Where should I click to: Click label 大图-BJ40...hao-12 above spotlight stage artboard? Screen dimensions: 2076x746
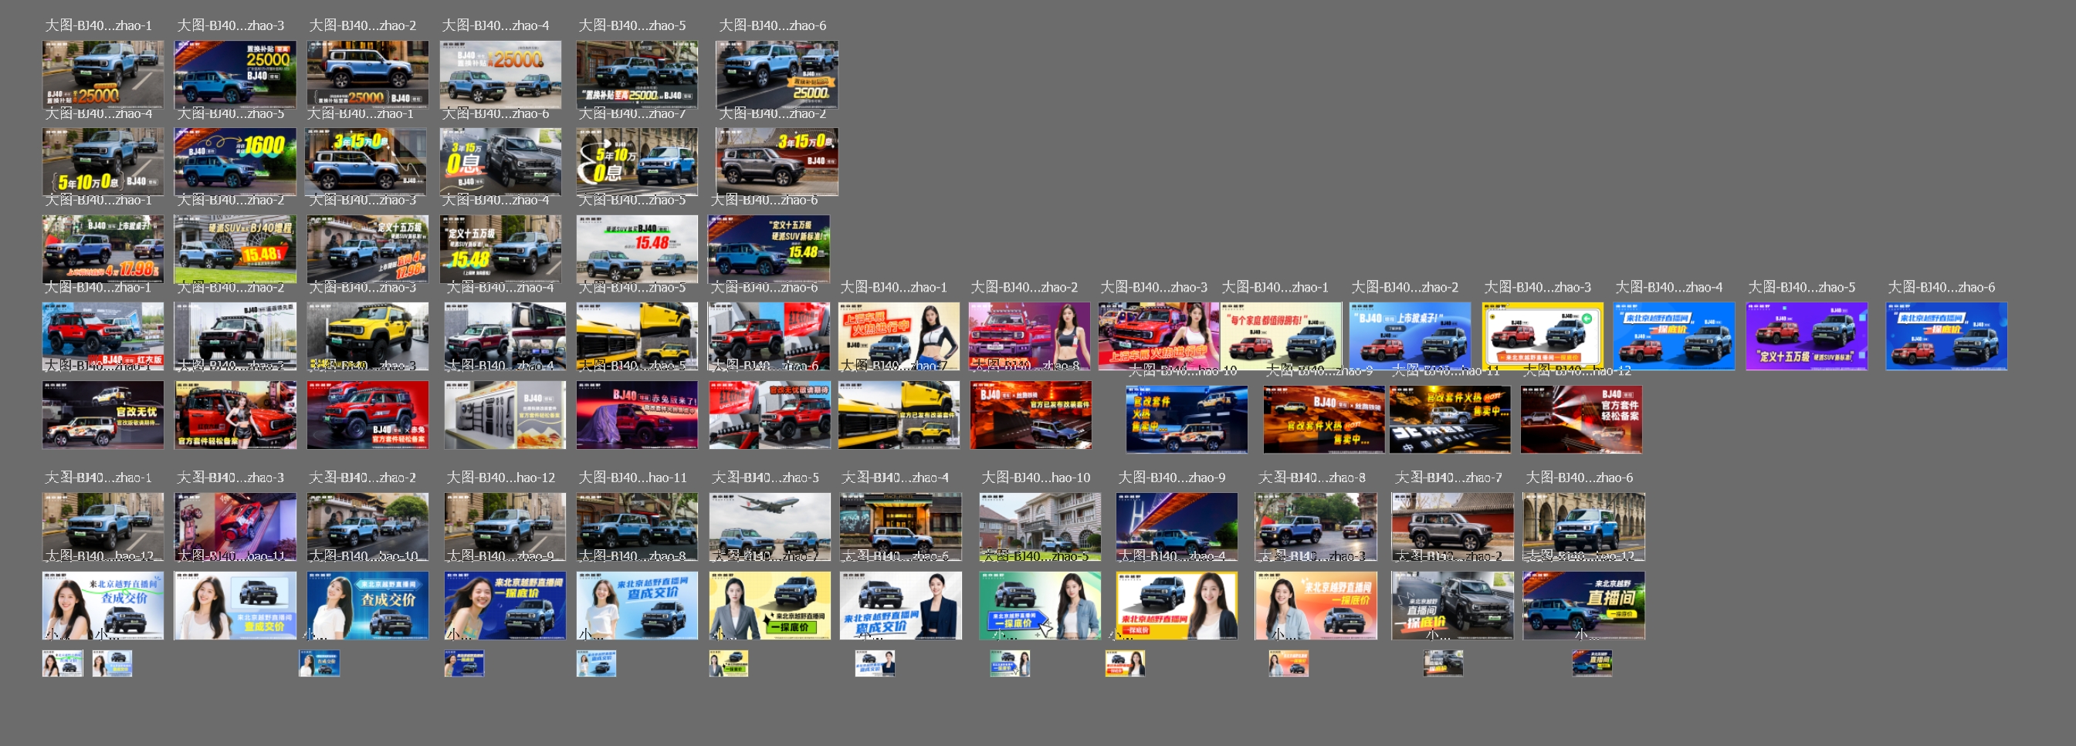pos(1576,370)
